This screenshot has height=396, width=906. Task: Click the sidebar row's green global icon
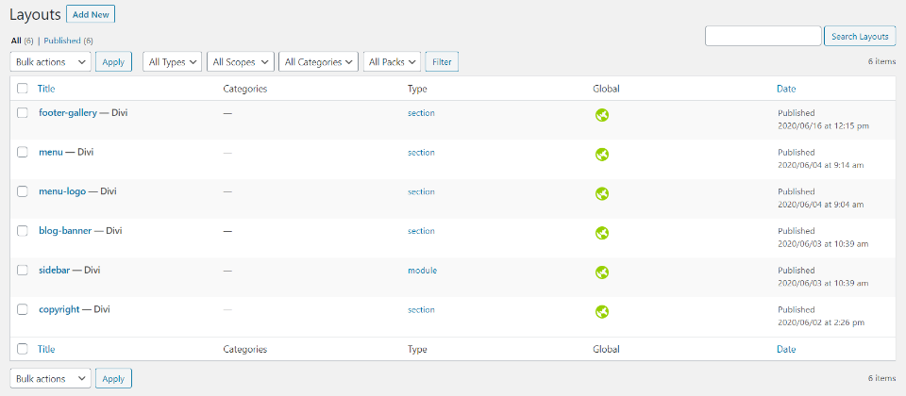point(601,272)
